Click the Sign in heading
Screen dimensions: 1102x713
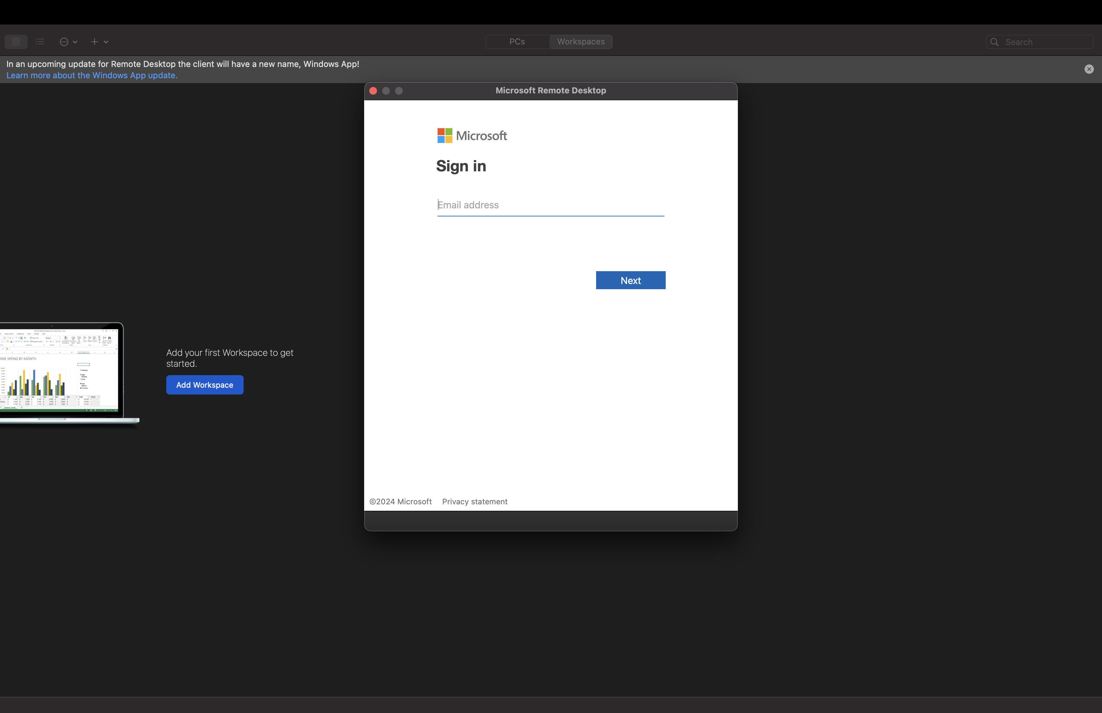tap(461, 166)
